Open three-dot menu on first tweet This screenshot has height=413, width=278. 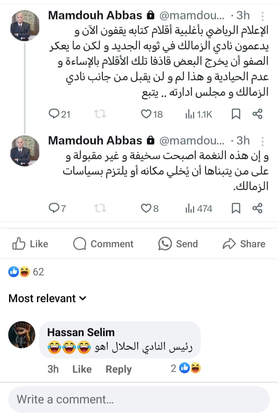pos(263,15)
